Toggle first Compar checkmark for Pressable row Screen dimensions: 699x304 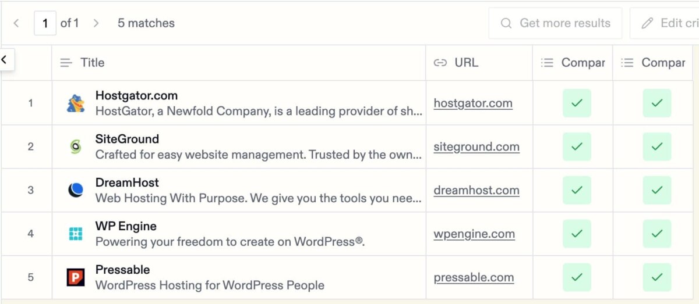coord(577,277)
